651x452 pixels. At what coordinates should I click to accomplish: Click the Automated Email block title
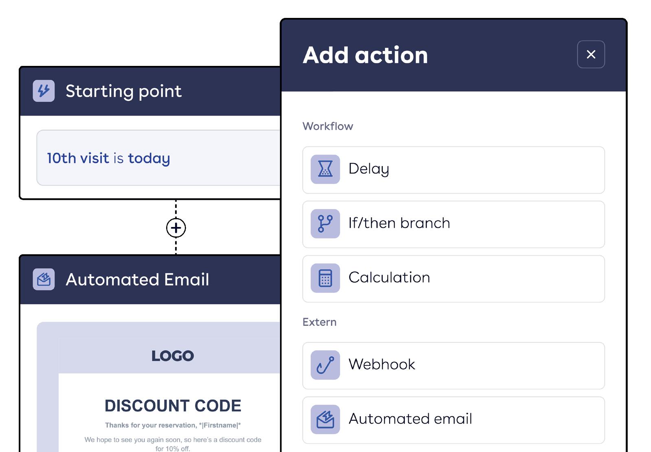click(x=137, y=280)
